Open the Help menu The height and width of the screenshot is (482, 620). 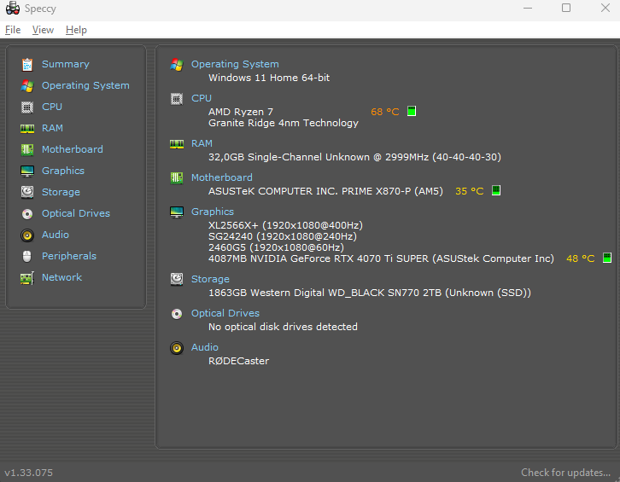pos(76,30)
